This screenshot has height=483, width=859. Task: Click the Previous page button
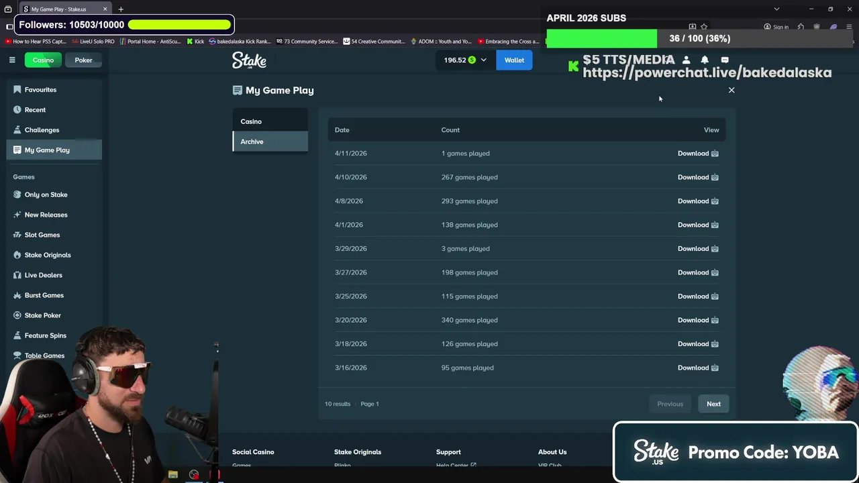[670, 404]
